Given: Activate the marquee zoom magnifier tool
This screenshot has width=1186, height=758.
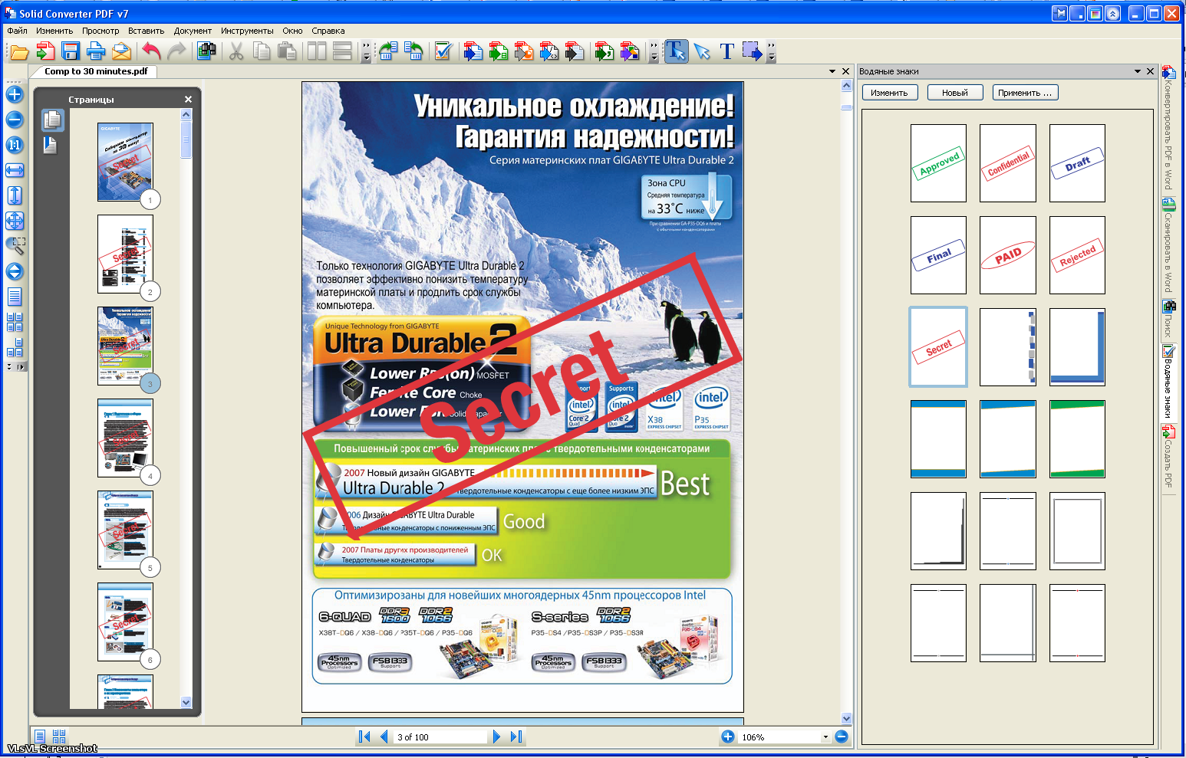Looking at the screenshot, I should point(15,246).
